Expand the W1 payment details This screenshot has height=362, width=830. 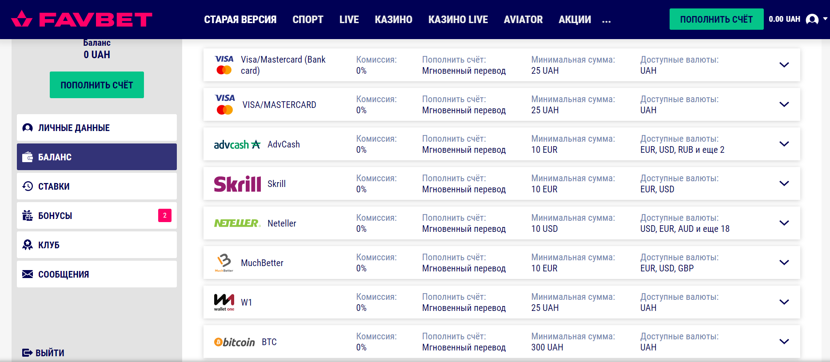point(784,302)
